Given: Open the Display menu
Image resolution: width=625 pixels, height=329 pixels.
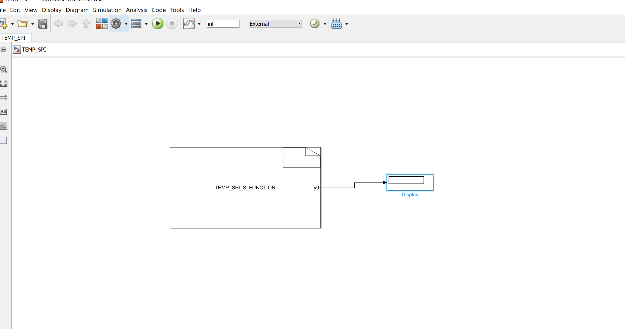Looking at the screenshot, I should [x=52, y=10].
